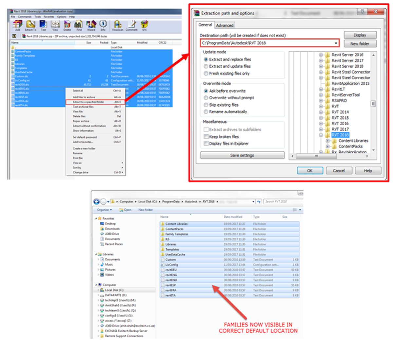The image size is (393, 343).
Task: Expand the Revit Server 2016 tree node
Action: [321, 55]
